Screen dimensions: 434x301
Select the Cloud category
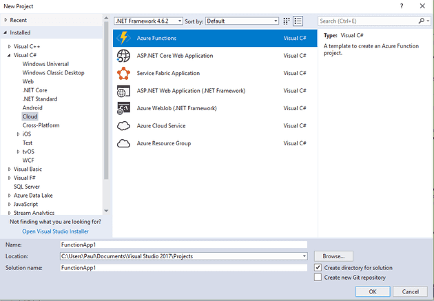pos(30,116)
